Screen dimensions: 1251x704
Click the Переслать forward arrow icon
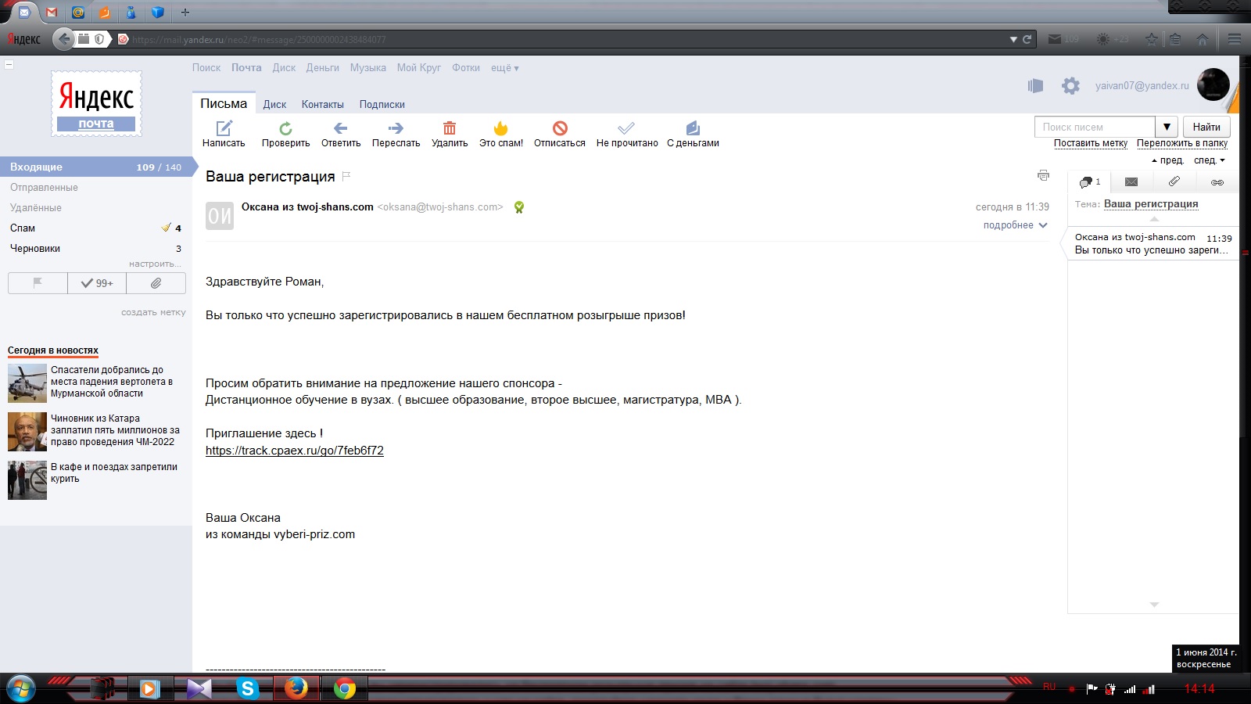click(x=396, y=128)
